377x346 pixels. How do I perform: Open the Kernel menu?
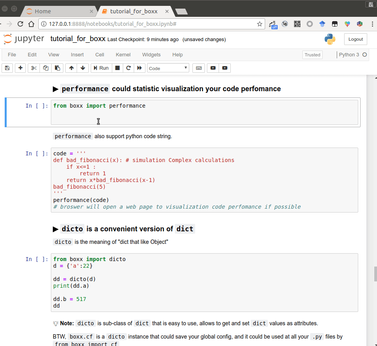click(123, 55)
